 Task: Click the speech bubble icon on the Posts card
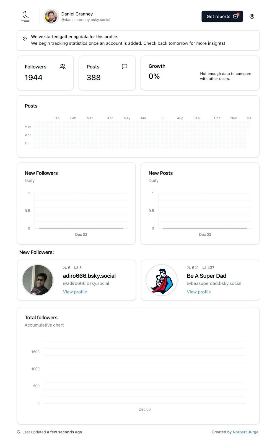[124, 66]
